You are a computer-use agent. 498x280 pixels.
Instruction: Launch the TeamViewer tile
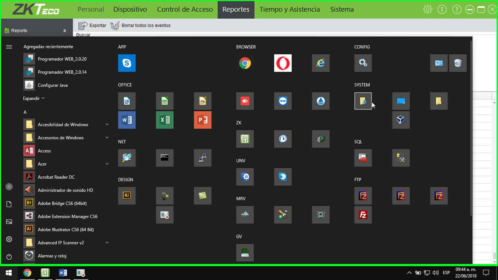(x=283, y=101)
